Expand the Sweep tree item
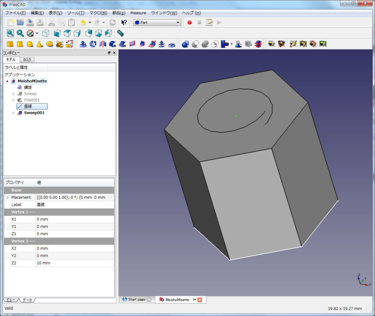Screen dimensions: 375x316 pyautogui.click(x=14, y=94)
